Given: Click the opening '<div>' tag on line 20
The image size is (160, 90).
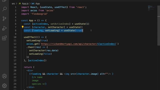Looking at the screenshot, I should (x=30, y=70).
